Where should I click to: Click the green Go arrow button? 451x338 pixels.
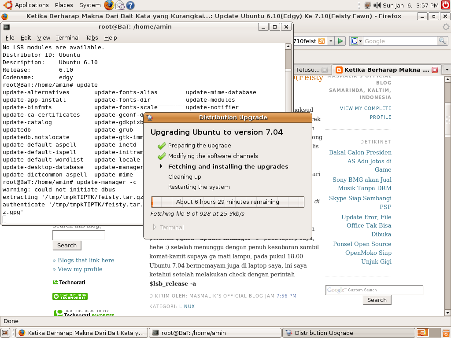340,41
